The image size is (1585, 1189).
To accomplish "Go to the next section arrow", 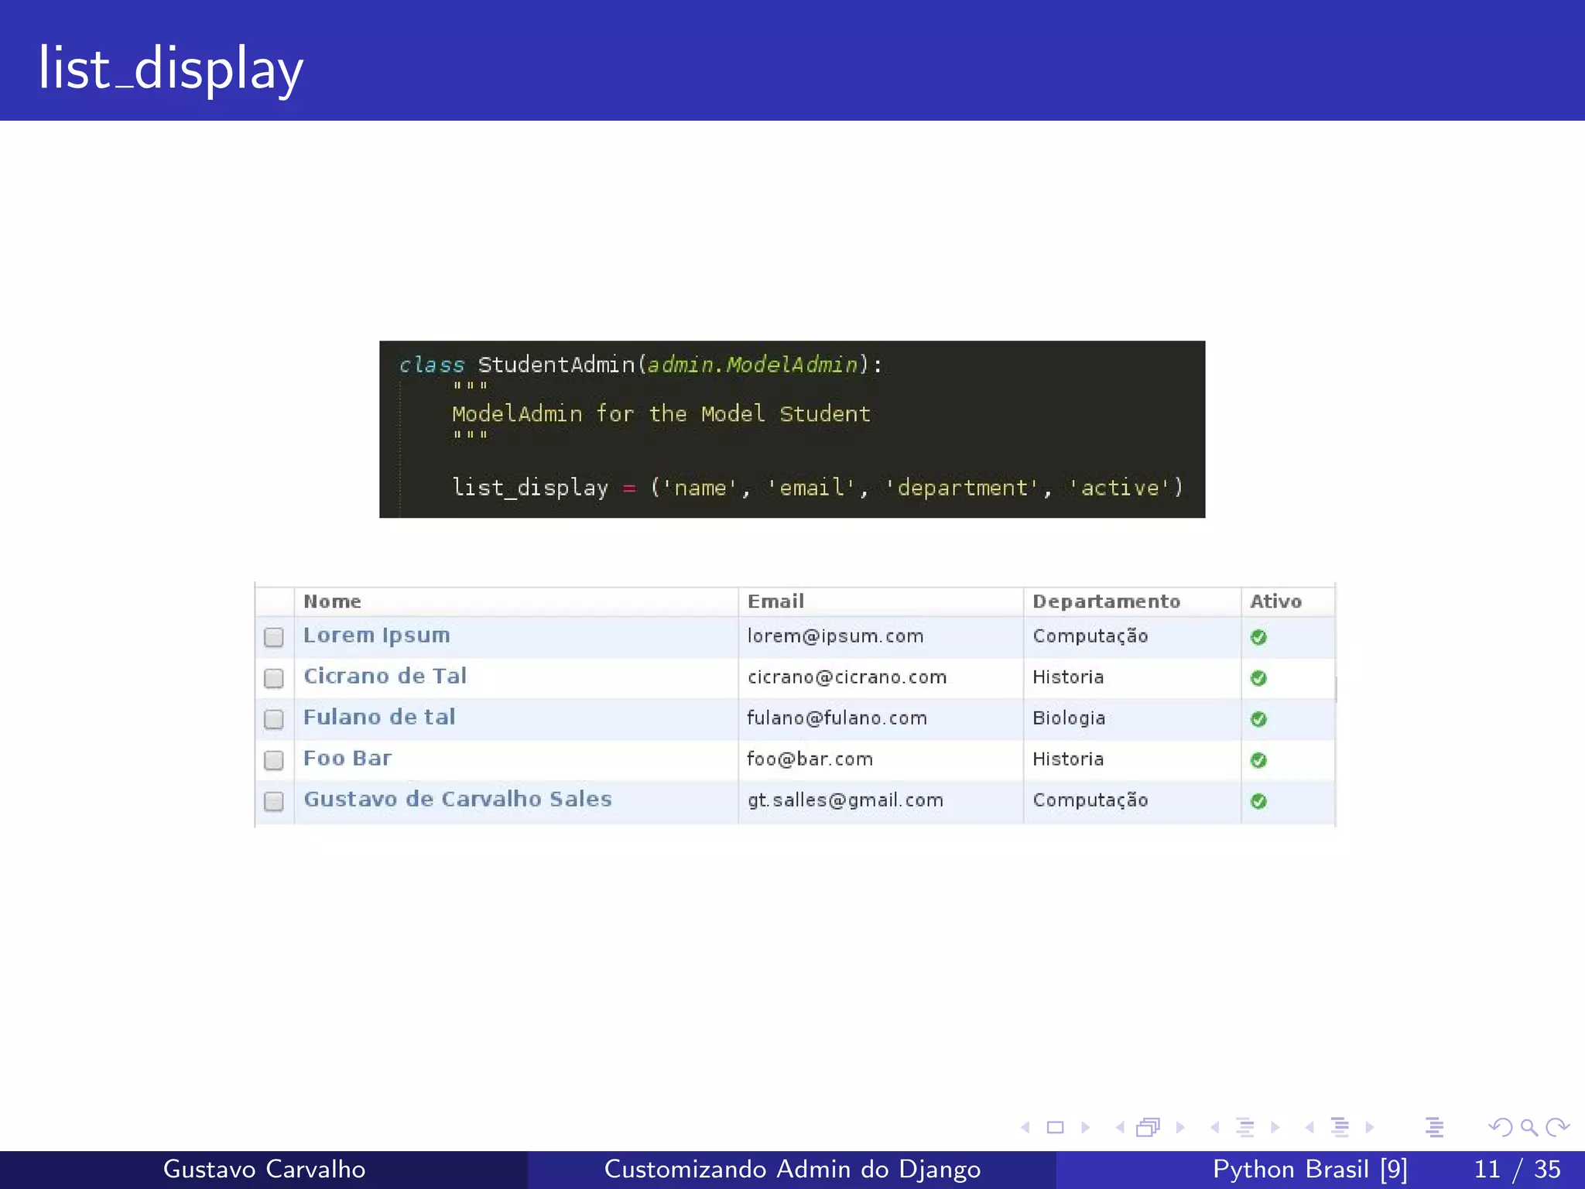I will point(1370,1128).
